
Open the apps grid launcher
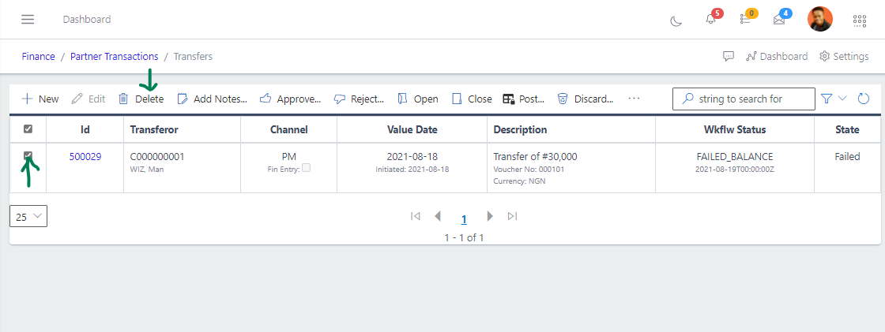point(859,21)
